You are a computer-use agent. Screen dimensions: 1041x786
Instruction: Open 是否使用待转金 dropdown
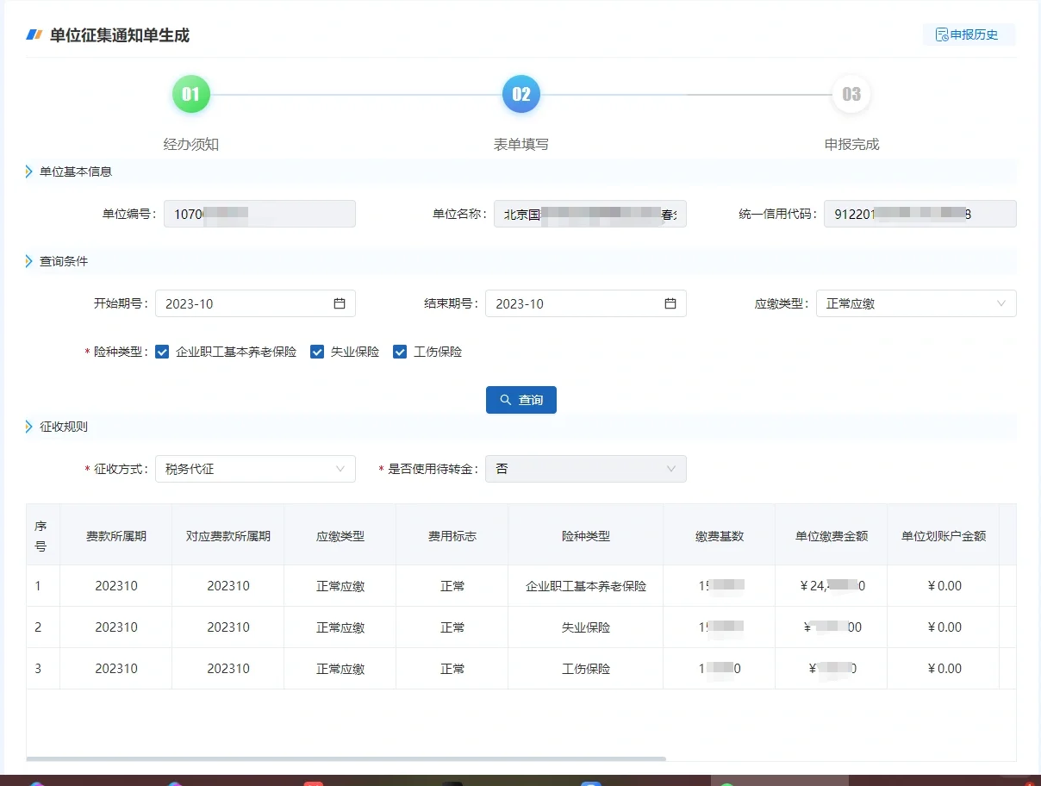[585, 469]
